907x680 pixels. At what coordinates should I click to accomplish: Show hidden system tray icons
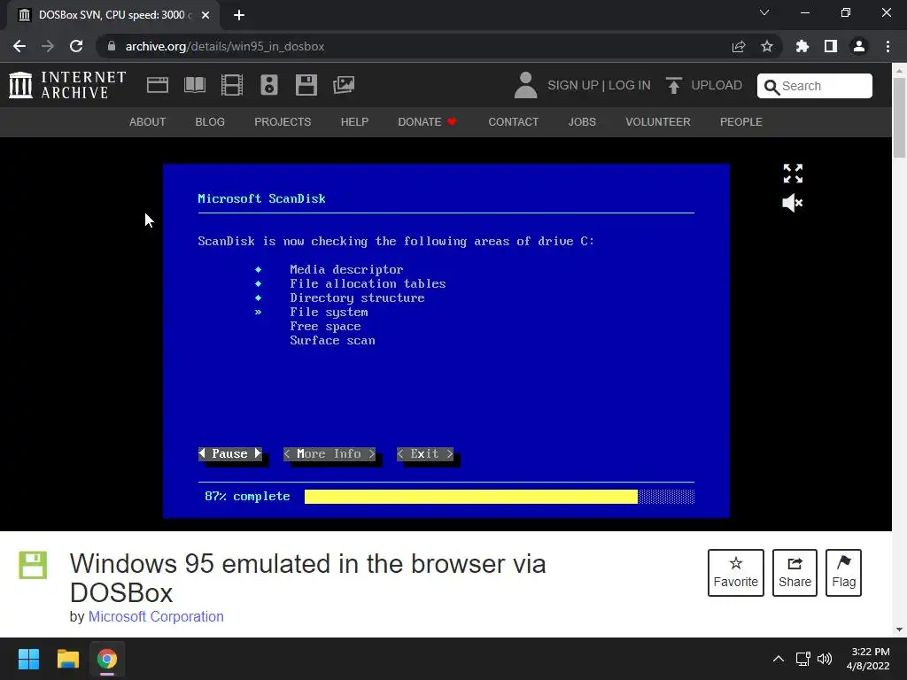pos(779,659)
